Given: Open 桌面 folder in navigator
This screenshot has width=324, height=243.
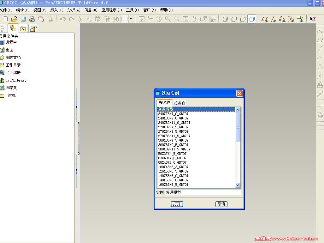Looking at the screenshot, I should [x=7, y=50].
